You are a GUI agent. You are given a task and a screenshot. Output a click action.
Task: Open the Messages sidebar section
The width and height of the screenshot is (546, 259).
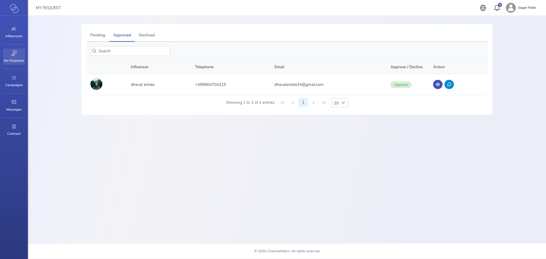tap(14, 105)
